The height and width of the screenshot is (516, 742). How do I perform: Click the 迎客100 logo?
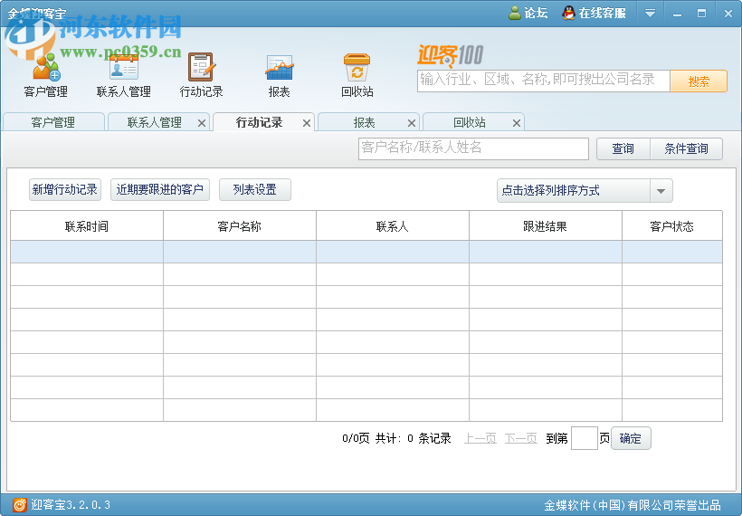450,55
